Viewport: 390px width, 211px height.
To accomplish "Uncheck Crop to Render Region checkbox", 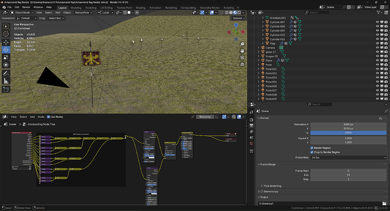I will (x=311, y=152).
